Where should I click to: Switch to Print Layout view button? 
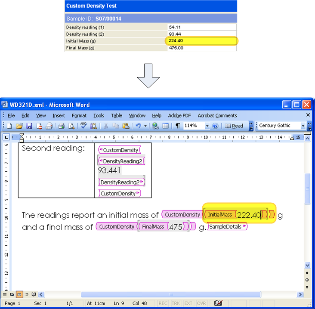19,295
